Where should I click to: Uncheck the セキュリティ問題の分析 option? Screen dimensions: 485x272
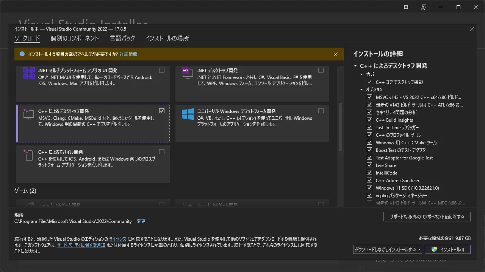coord(369,112)
